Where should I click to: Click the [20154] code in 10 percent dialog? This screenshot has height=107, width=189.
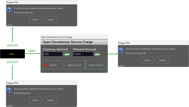tap(10, 25)
